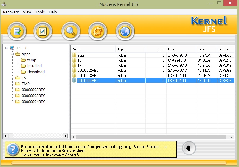Select TMP in the folder tree

click(x=25, y=84)
